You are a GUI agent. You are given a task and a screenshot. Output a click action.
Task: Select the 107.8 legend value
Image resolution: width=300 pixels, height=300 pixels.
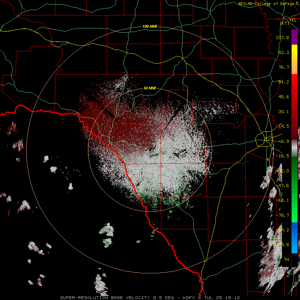tap(282, 37)
